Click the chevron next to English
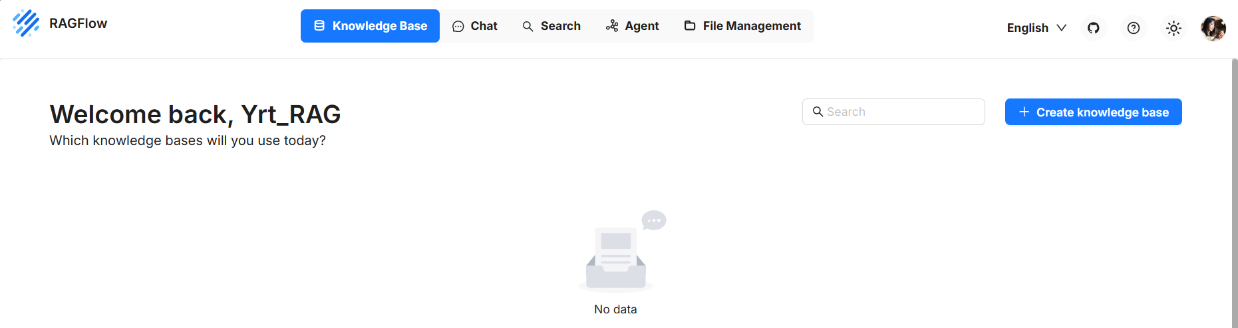 click(1062, 28)
